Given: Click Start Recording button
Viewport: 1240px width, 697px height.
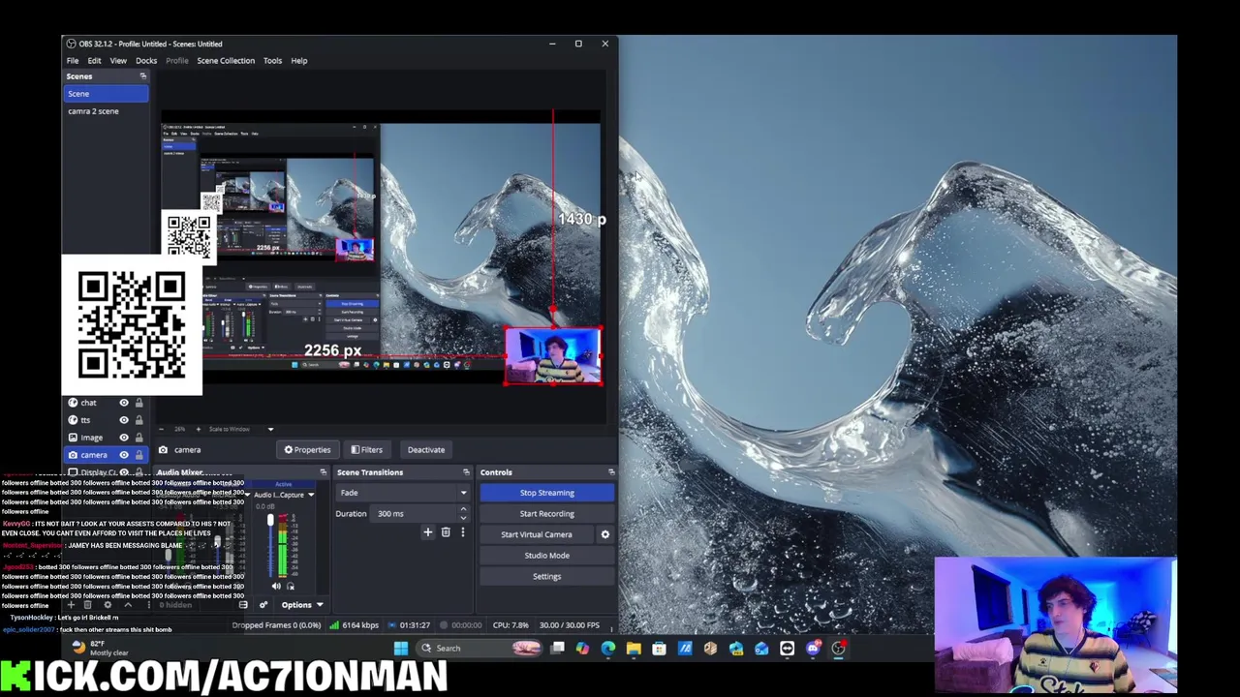Looking at the screenshot, I should point(547,514).
